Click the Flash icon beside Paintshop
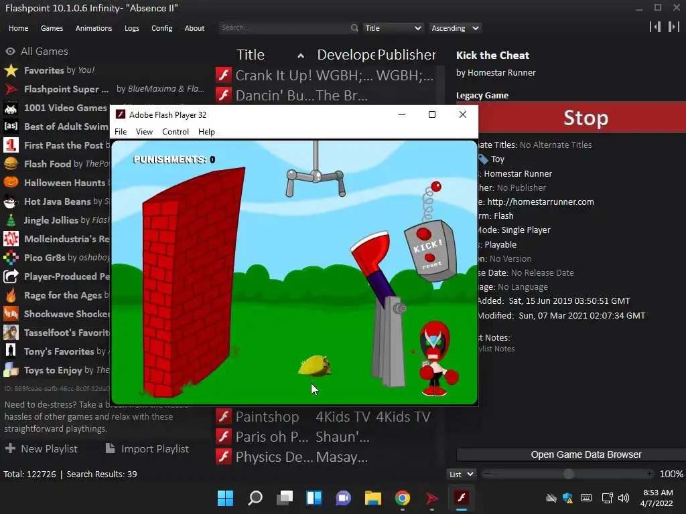Image resolution: width=686 pixels, height=514 pixels. pos(224,416)
